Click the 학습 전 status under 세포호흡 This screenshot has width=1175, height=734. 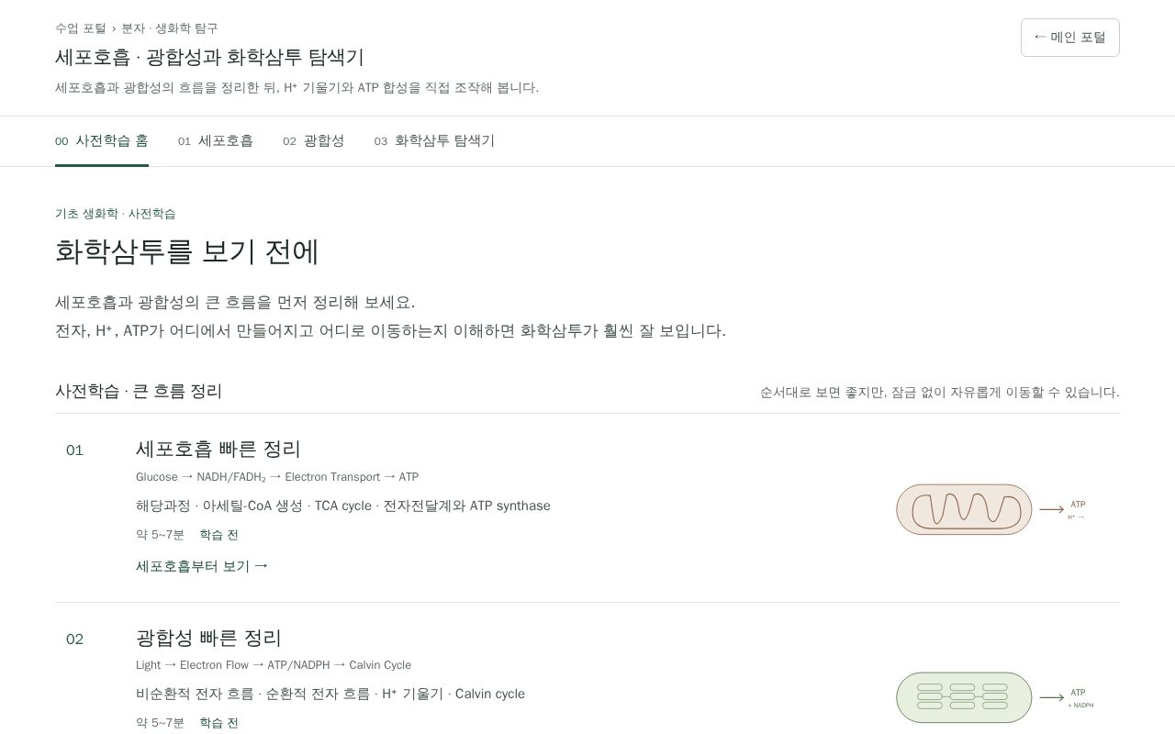(218, 535)
